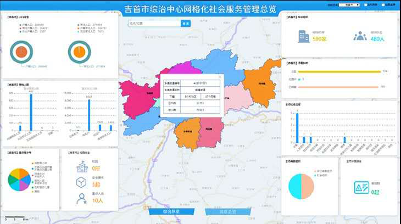Image resolution: width=401 pixels, height=224 pixels.
Task: Click the yellow progress bar showing 114
Action: click(x=336, y=71)
